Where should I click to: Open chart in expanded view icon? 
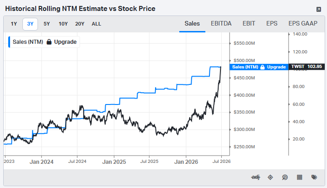(x=318, y=10)
